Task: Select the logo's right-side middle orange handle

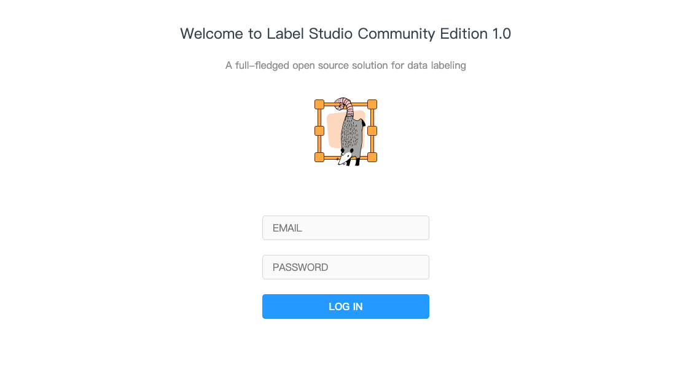Action: tap(372, 131)
